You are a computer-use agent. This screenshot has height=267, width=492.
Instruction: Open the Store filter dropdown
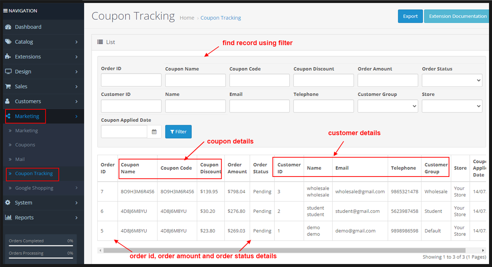point(452,106)
